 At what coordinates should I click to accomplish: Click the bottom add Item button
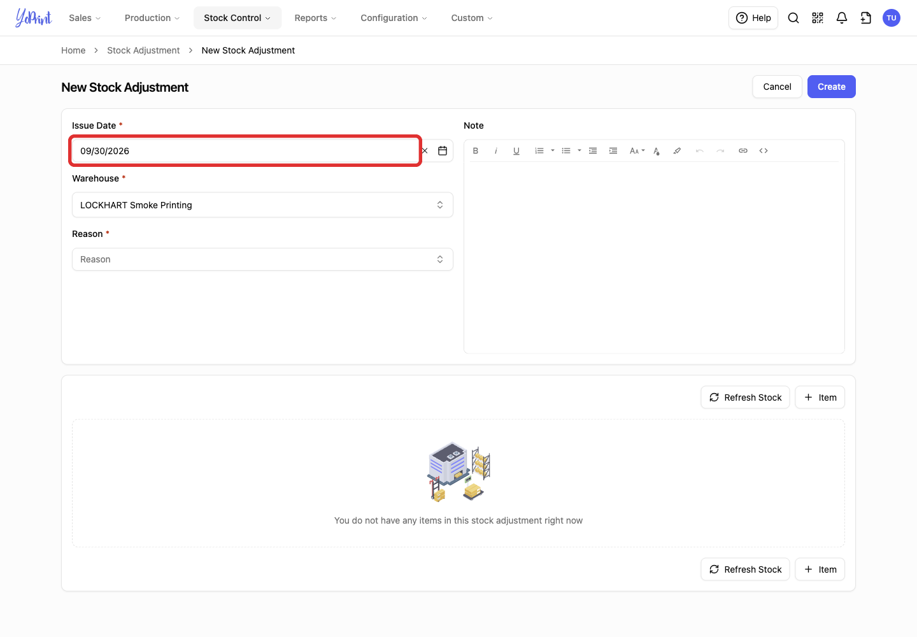(x=820, y=569)
